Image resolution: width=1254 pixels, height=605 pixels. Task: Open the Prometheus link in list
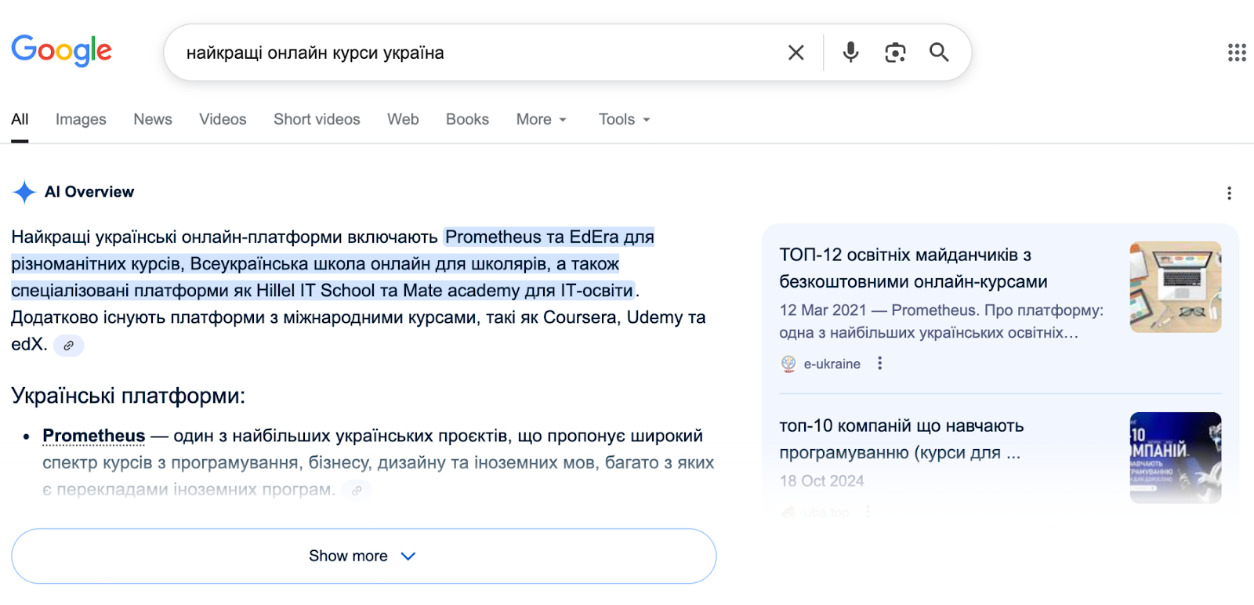click(94, 436)
